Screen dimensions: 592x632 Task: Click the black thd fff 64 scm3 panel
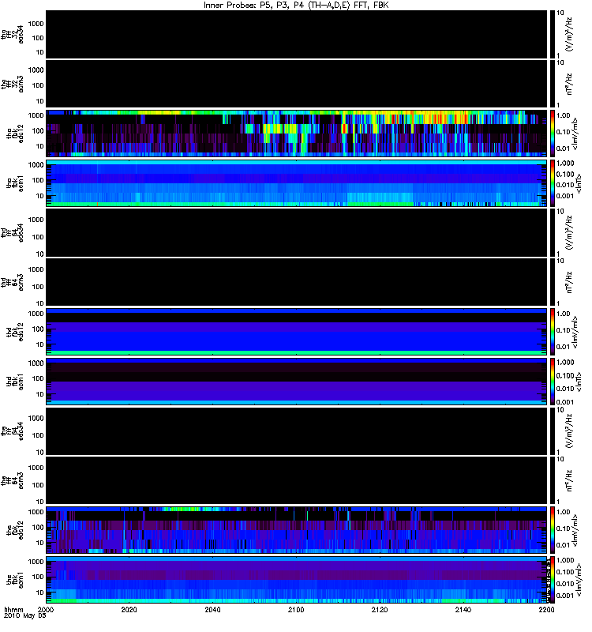(296, 282)
